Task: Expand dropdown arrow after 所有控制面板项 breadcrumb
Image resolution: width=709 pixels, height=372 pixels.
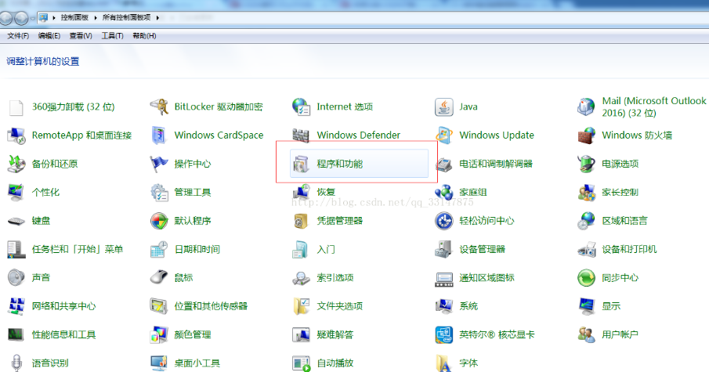Action: coord(157,18)
